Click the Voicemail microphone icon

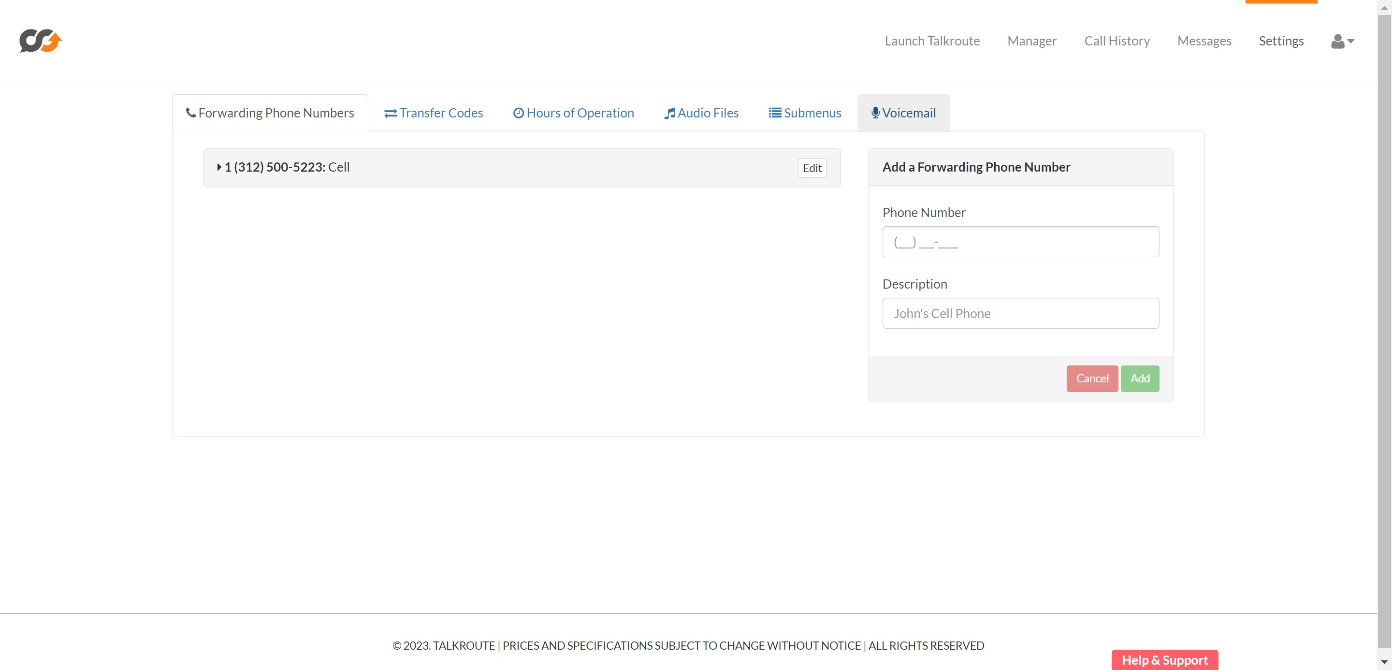click(x=875, y=112)
